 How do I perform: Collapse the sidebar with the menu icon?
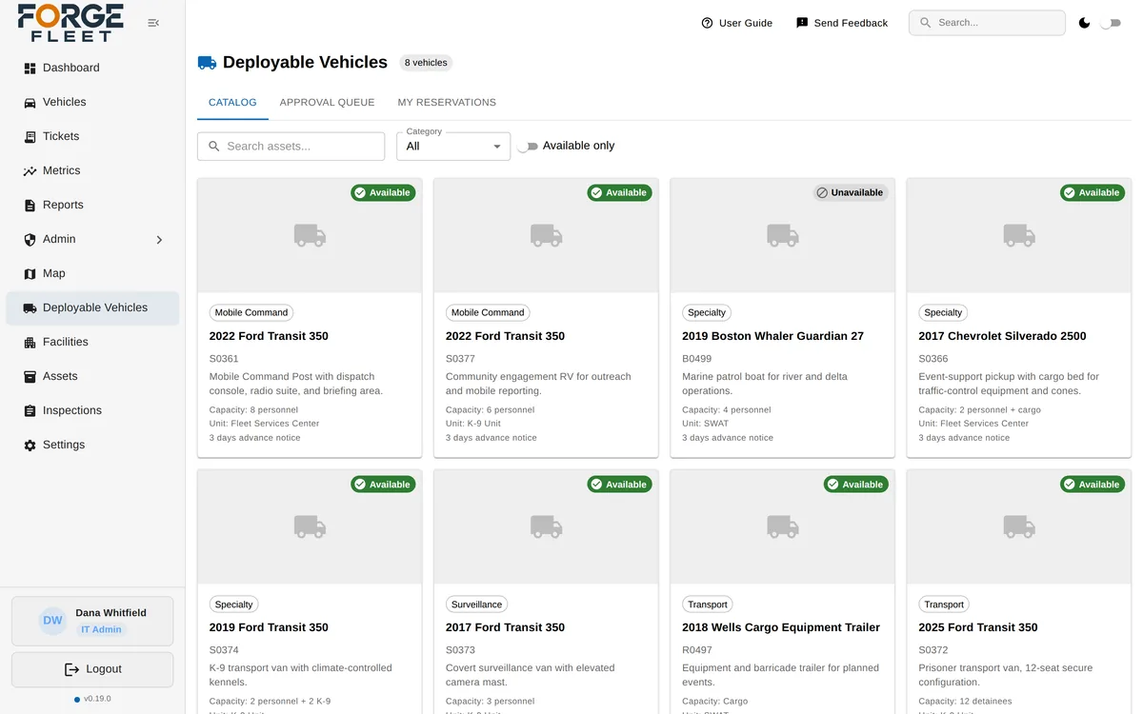click(153, 23)
